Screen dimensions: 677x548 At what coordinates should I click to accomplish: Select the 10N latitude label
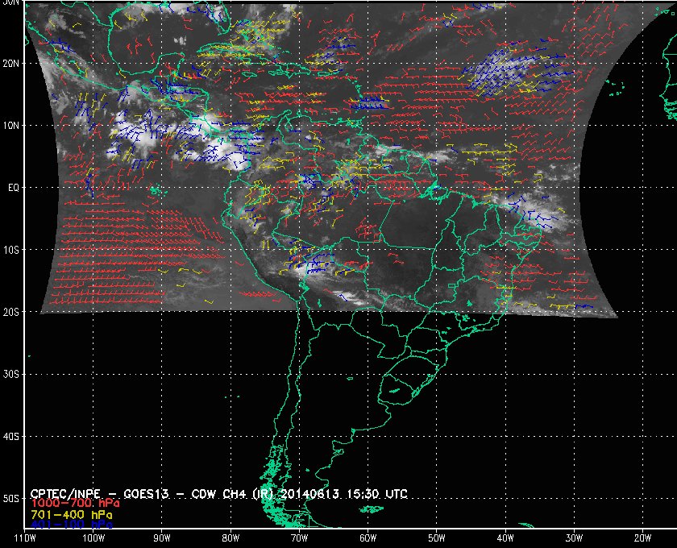pyautogui.click(x=11, y=125)
